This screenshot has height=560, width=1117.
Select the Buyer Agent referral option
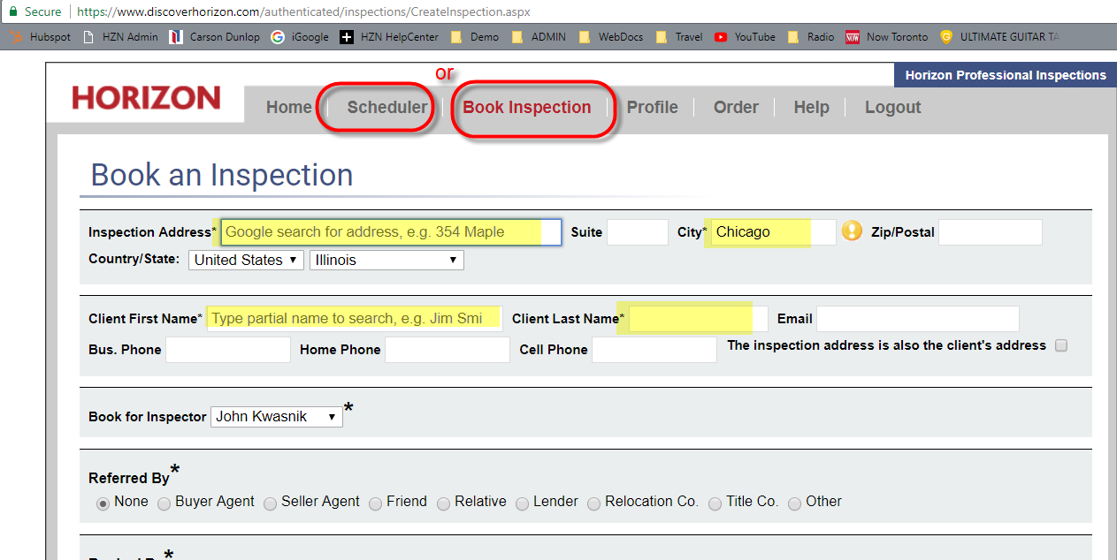(x=164, y=503)
